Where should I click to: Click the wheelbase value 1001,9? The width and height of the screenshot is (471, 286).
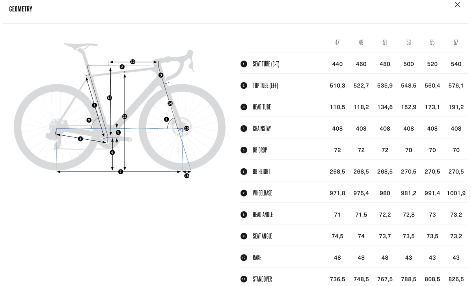coord(456,193)
